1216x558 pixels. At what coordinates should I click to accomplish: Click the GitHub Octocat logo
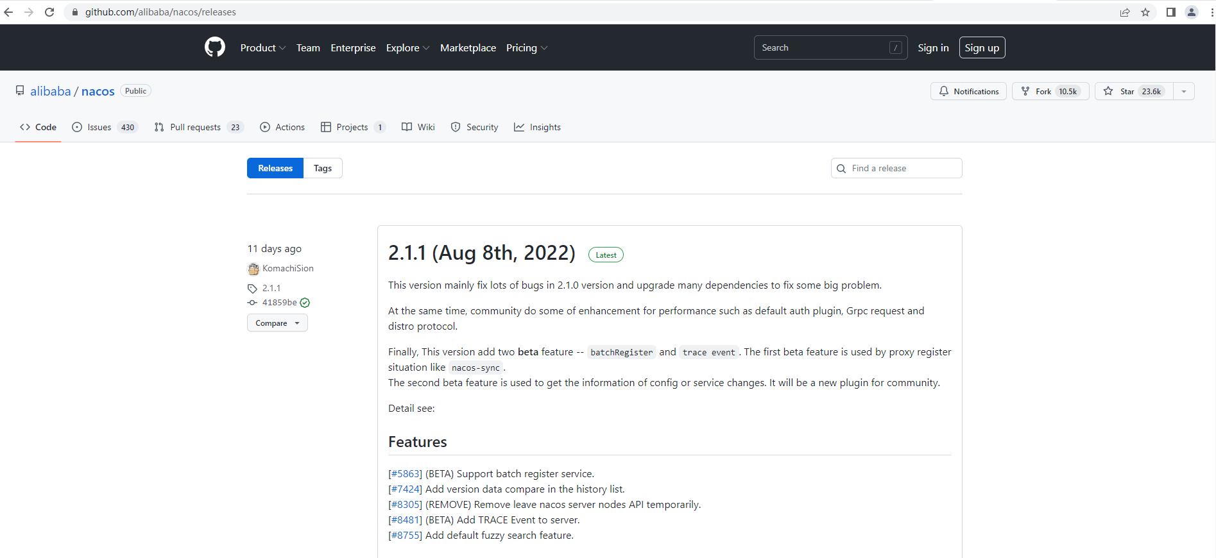[215, 47]
